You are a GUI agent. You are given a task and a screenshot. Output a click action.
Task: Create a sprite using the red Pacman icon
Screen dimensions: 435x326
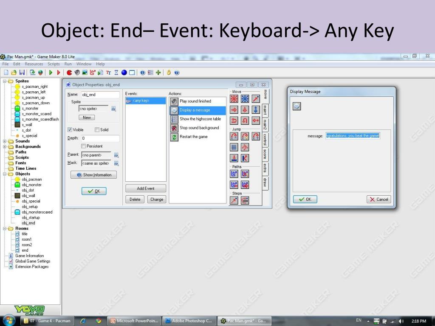(69, 73)
